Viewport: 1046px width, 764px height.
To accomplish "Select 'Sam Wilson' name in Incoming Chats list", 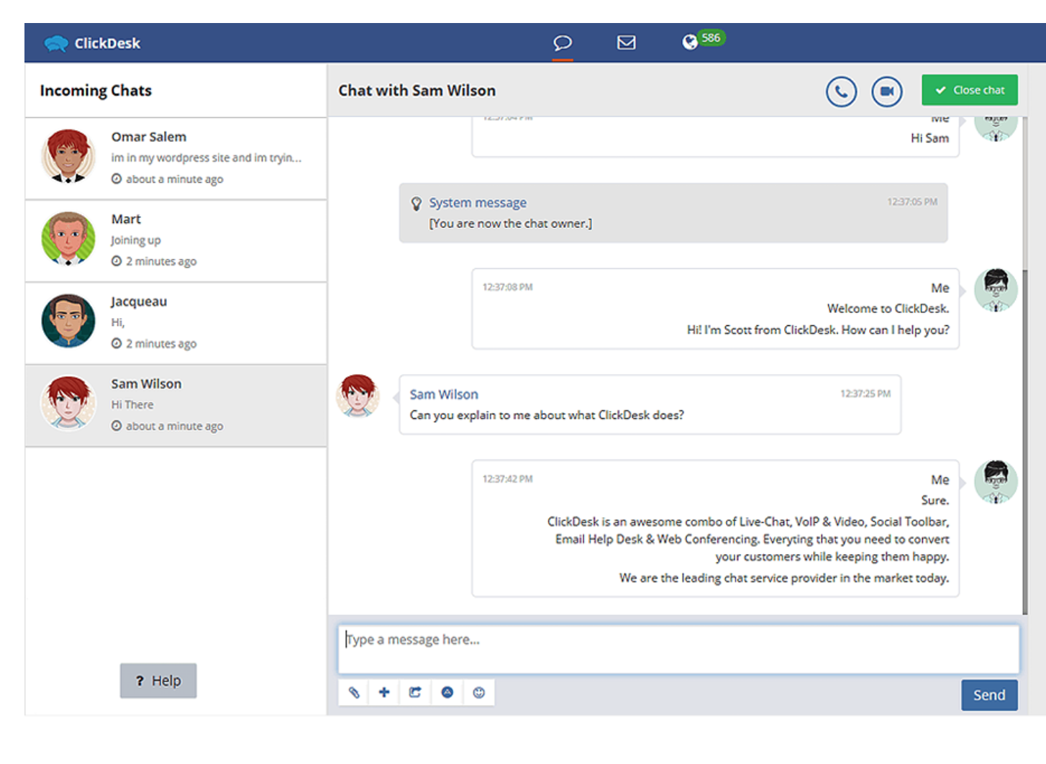I will tap(146, 384).
